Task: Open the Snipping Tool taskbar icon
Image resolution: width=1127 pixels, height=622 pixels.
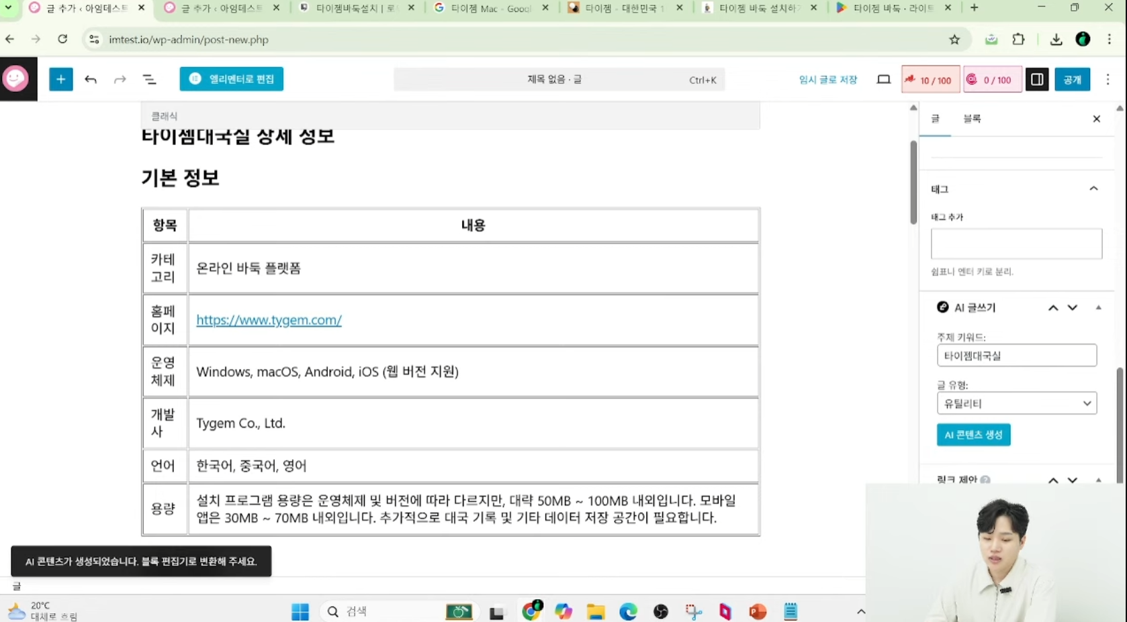Action: pos(693,611)
